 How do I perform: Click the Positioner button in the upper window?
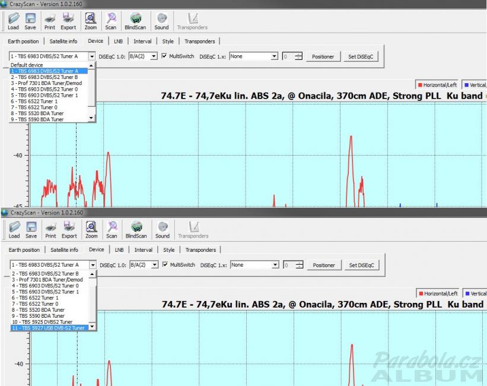click(x=323, y=56)
